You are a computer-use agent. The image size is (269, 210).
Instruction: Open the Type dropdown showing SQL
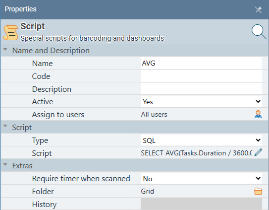point(202,140)
